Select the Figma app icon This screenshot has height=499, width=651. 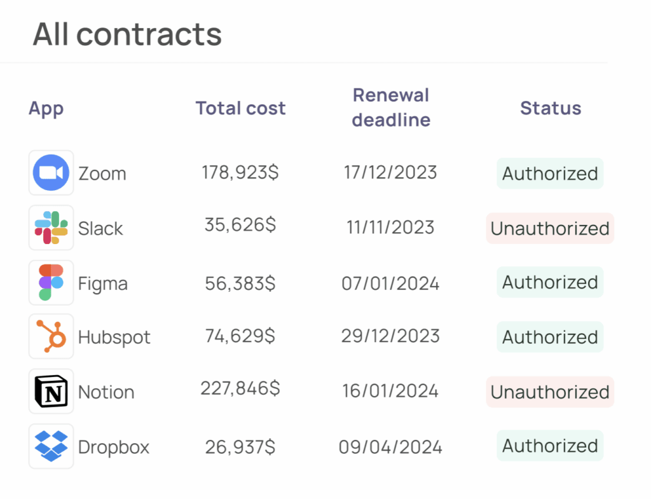click(x=51, y=282)
